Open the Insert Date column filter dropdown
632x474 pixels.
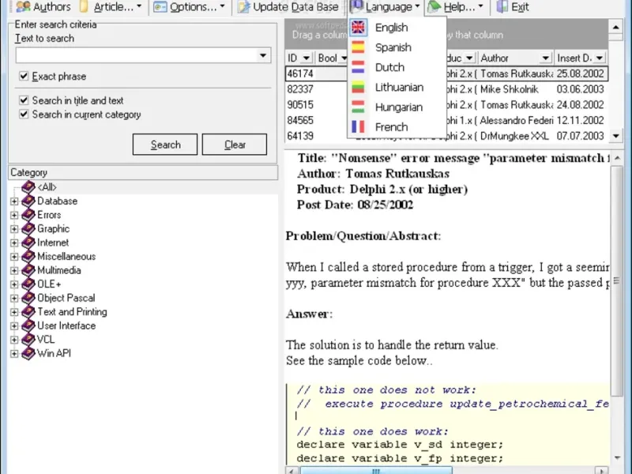[x=600, y=58]
